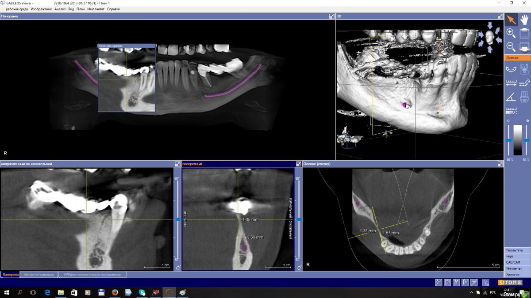
Task: Open the Анализ menu
Action: pyautogui.click(x=60, y=9)
